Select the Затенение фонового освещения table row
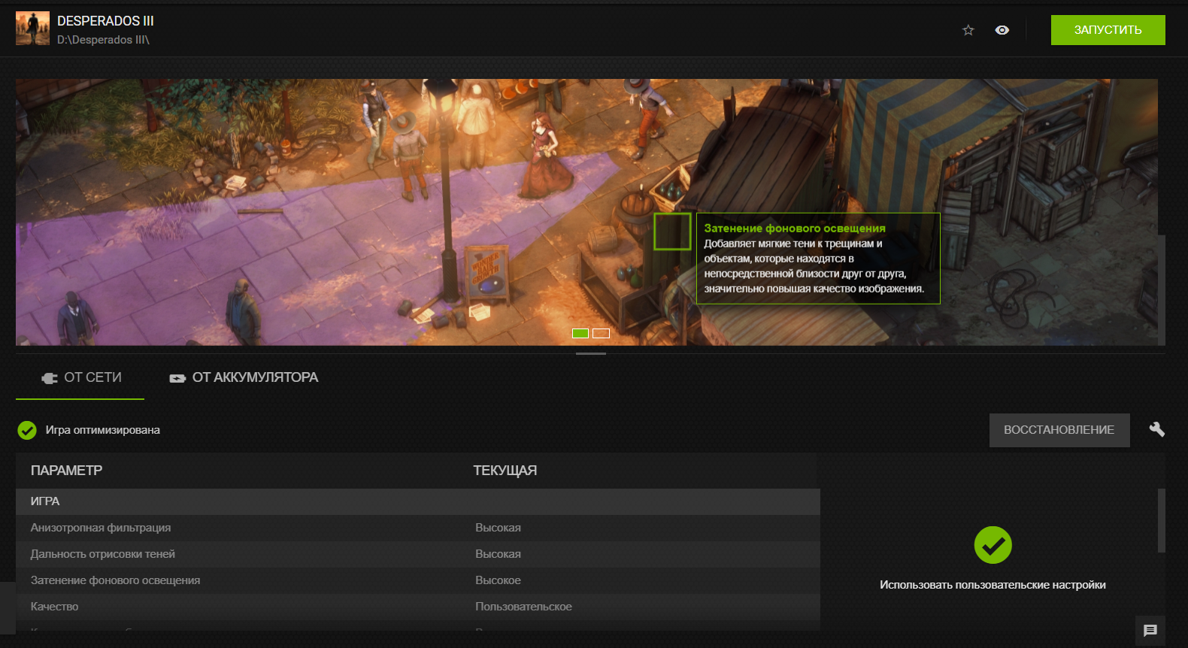 coord(418,580)
